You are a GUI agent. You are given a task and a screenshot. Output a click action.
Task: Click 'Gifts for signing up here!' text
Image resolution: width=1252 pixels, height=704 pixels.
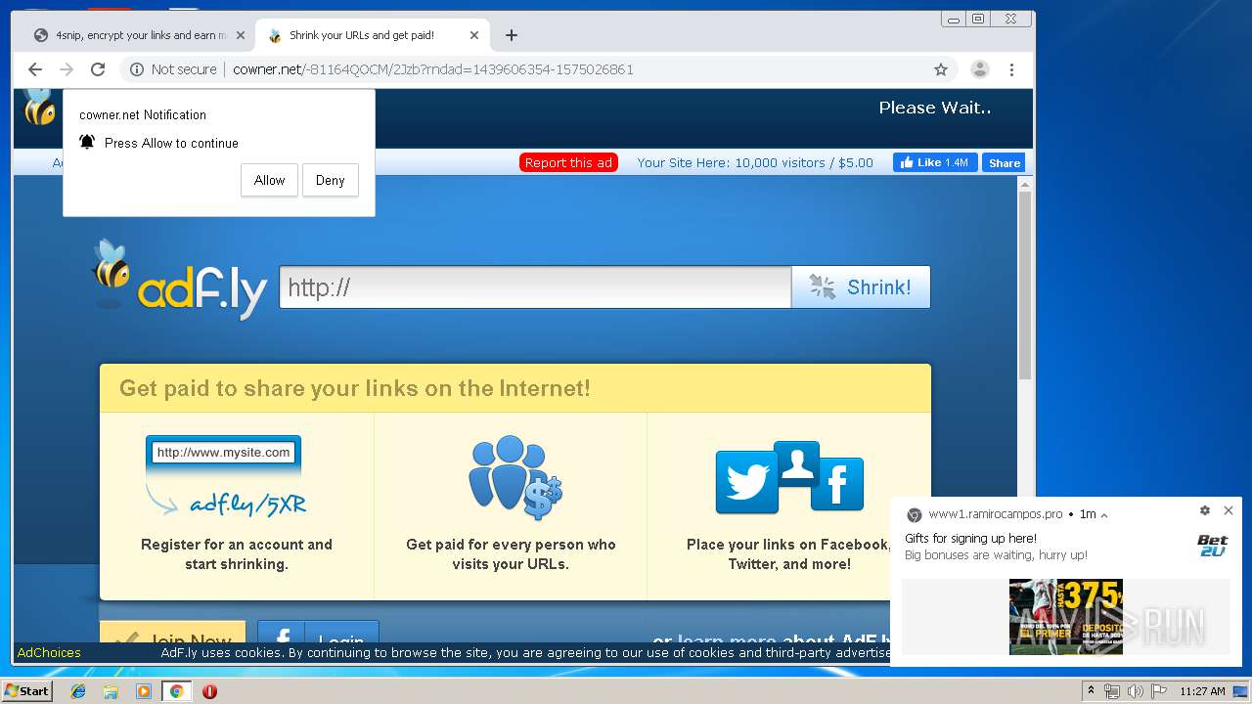970,539
